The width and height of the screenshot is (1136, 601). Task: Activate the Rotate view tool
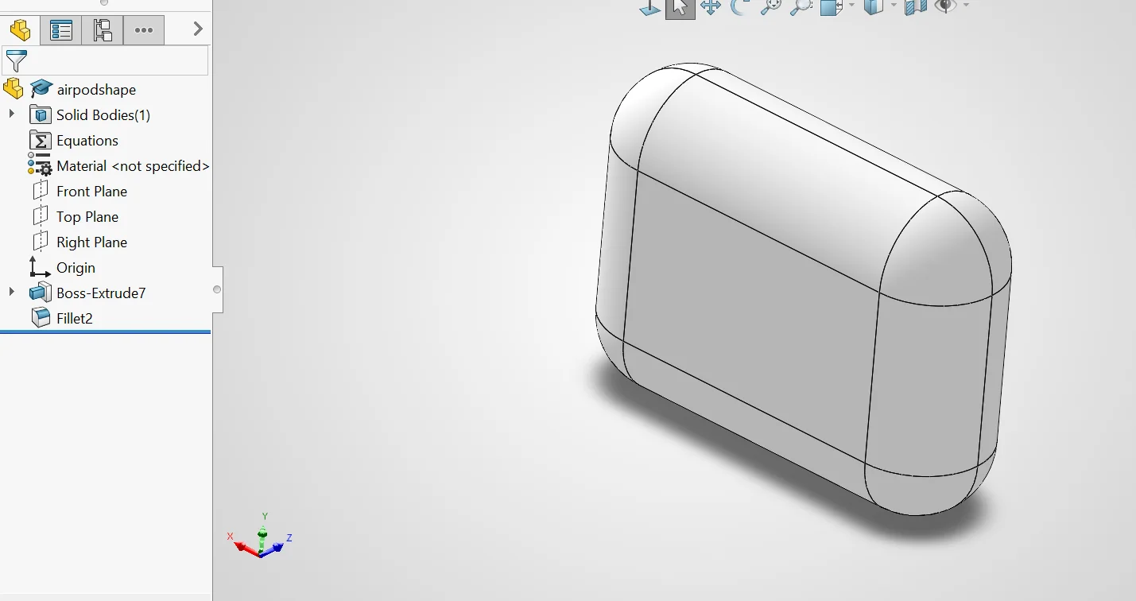pyautogui.click(x=740, y=7)
